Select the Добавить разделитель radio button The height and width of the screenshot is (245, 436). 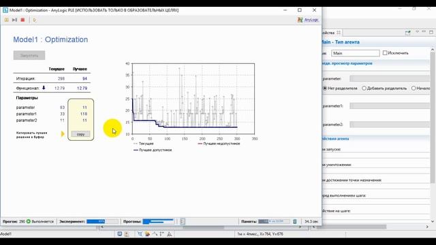(364, 88)
